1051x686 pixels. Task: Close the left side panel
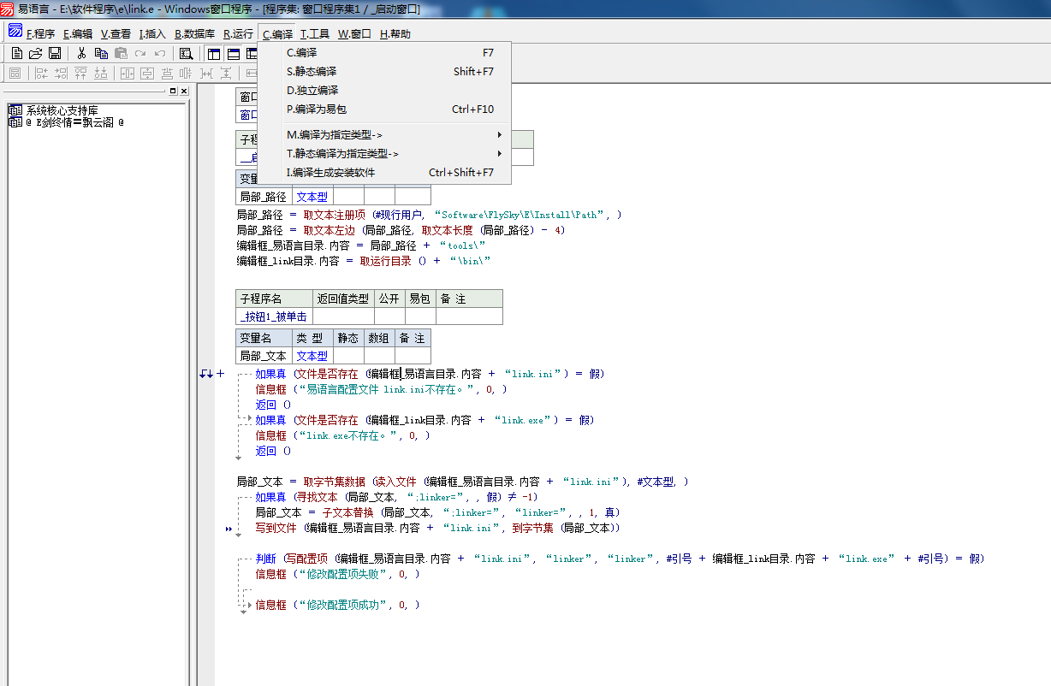[x=183, y=91]
